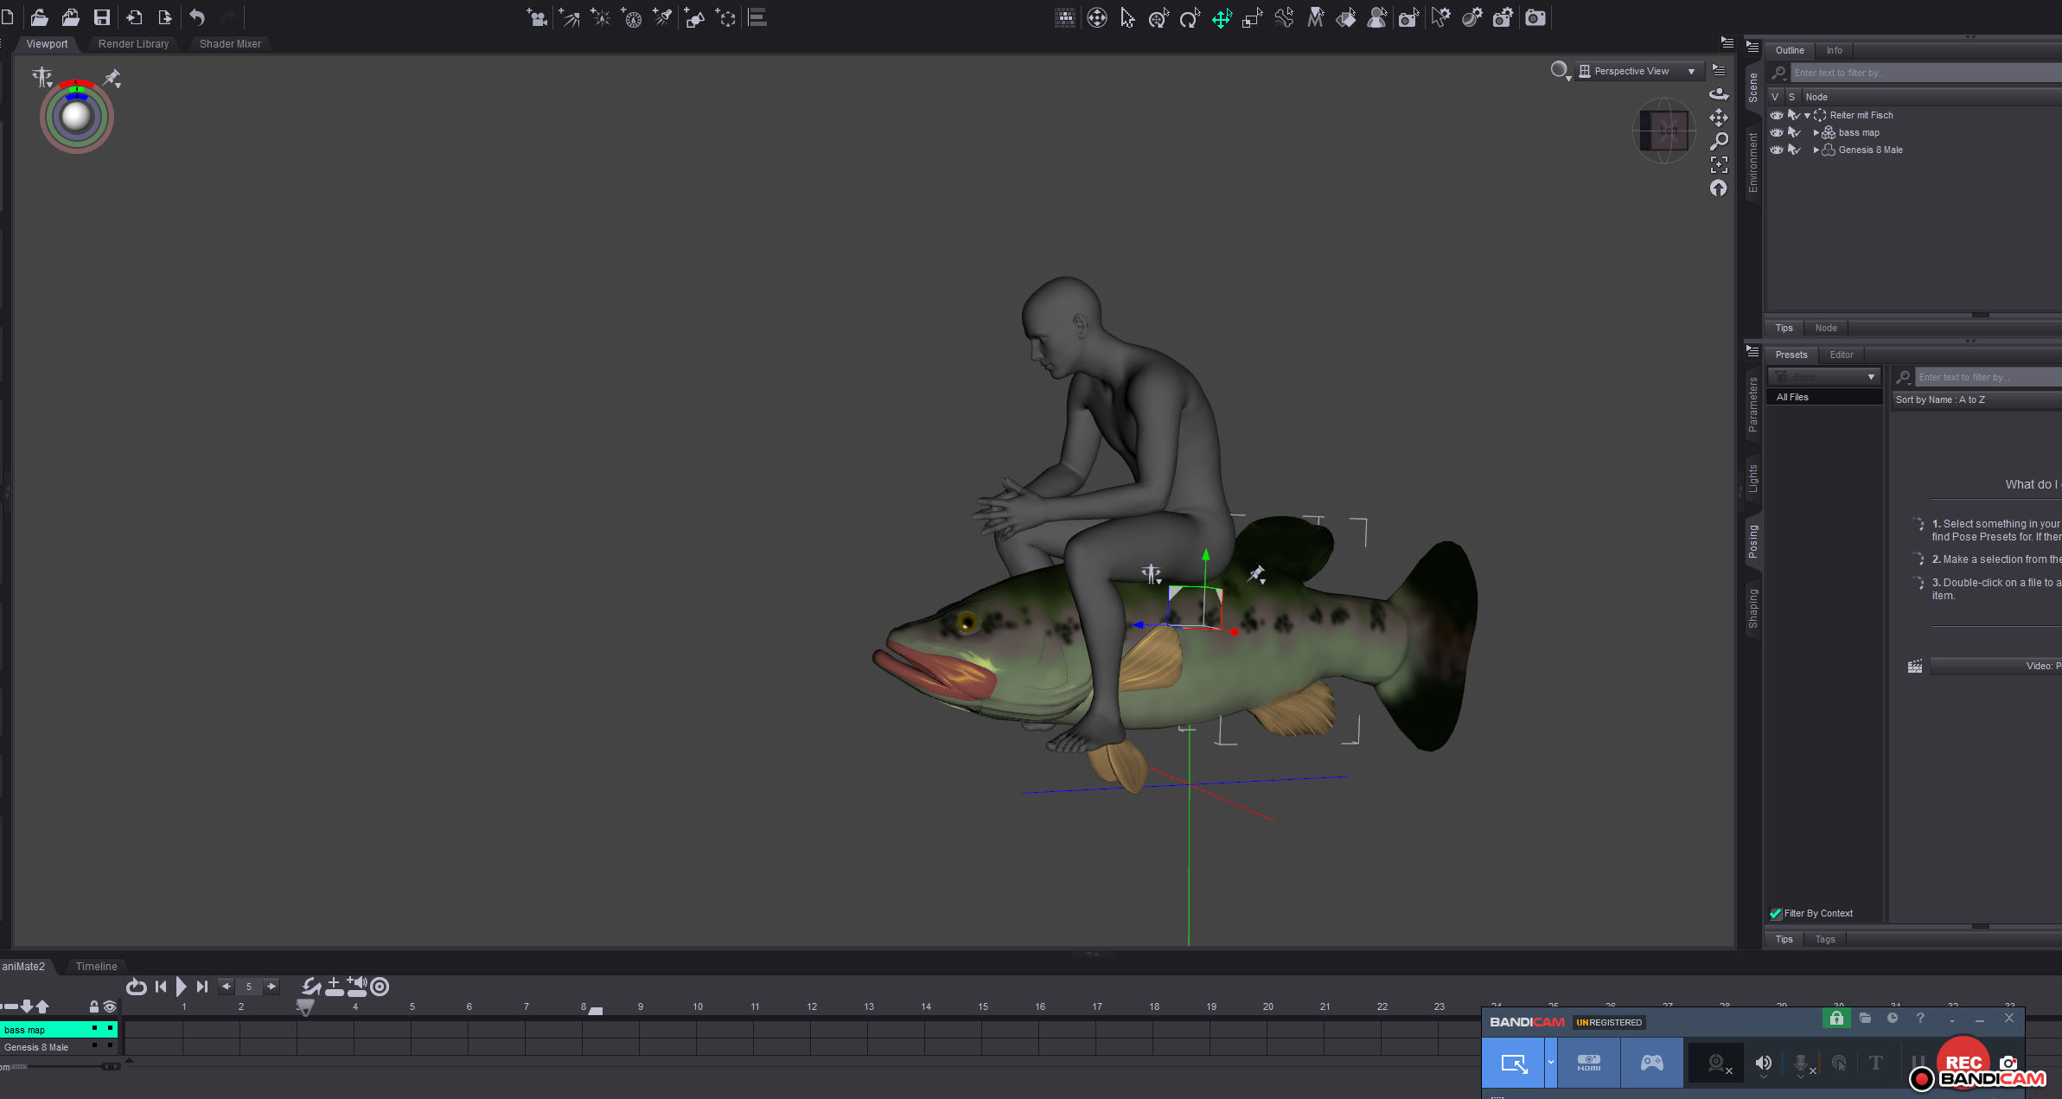The image size is (2062, 1099).
Task: Click the Save scene icon
Action: [102, 17]
